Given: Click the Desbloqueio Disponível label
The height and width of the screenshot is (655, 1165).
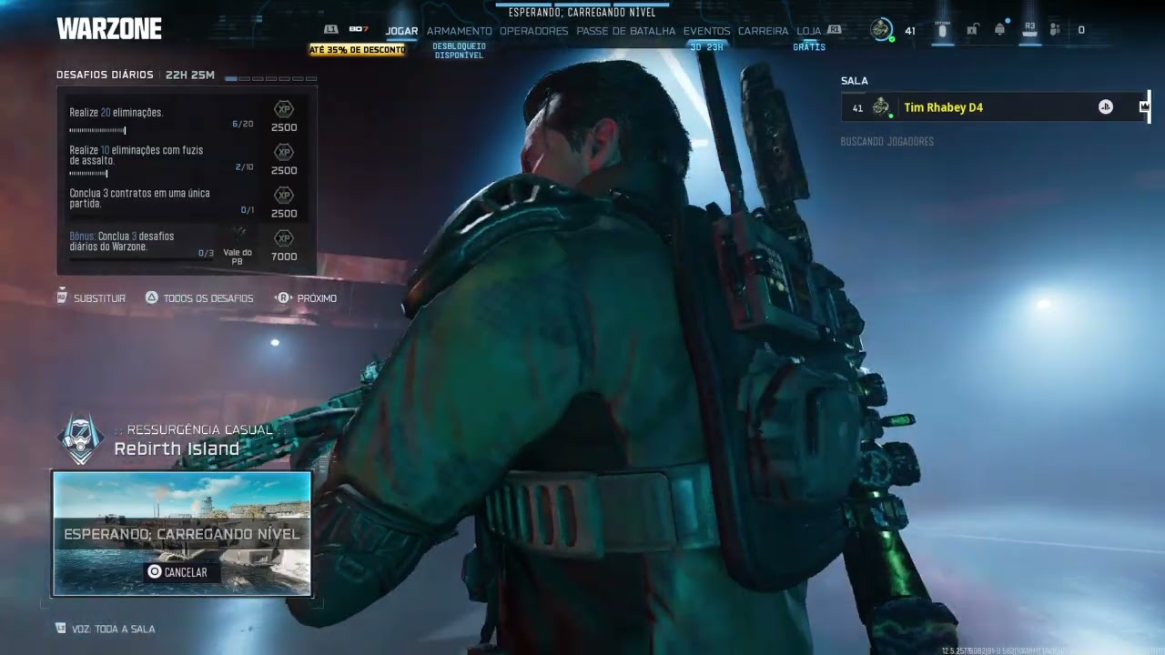Looking at the screenshot, I should pyautogui.click(x=460, y=50).
